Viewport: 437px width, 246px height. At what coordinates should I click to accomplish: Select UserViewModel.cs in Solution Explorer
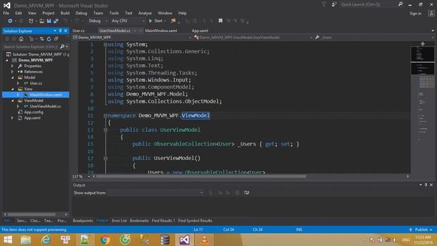point(45,107)
